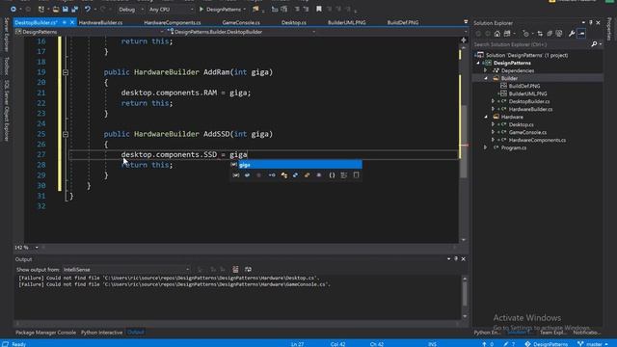The width and height of the screenshot is (617, 347).
Task: Collapse the Hardware folder
Action: coord(486,117)
